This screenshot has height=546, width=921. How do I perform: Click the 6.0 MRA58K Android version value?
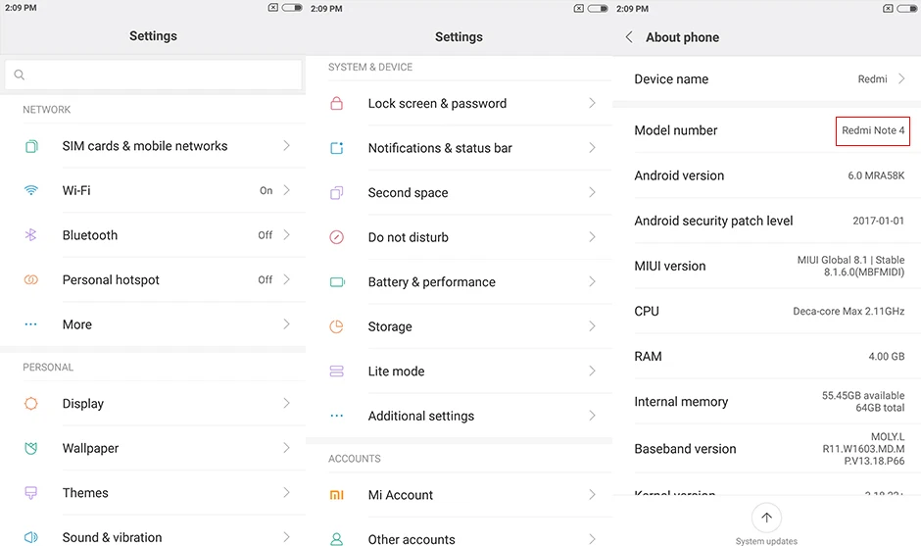pyautogui.click(x=876, y=175)
